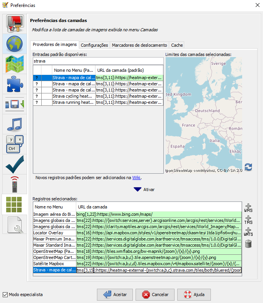This screenshot has width=263, height=303.
Task: Click the Ajuda button
Action: 194,295
